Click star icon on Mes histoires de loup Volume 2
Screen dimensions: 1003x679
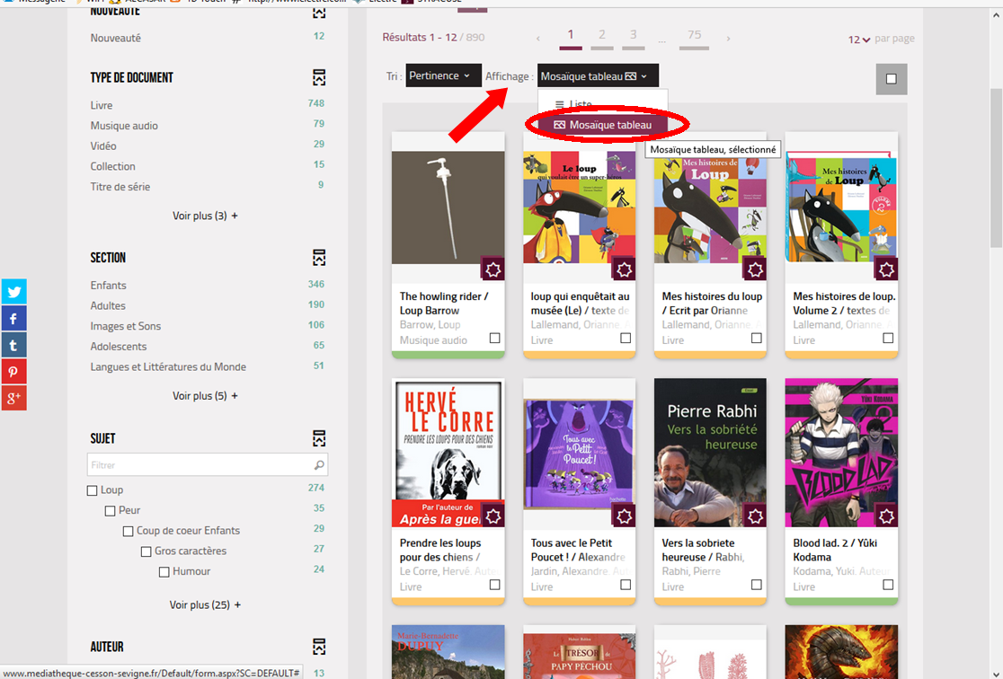point(886,269)
